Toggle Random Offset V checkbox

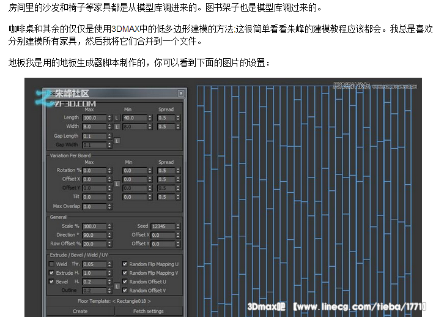pyautogui.click(x=125, y=290)
